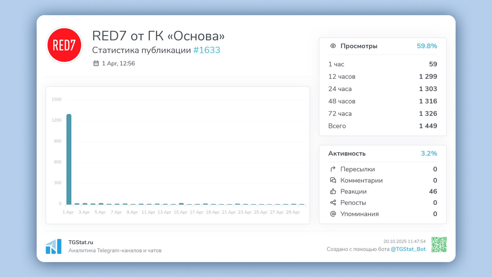
Task: Click the 72 часа value 1 326
Action: coord(428,113)
